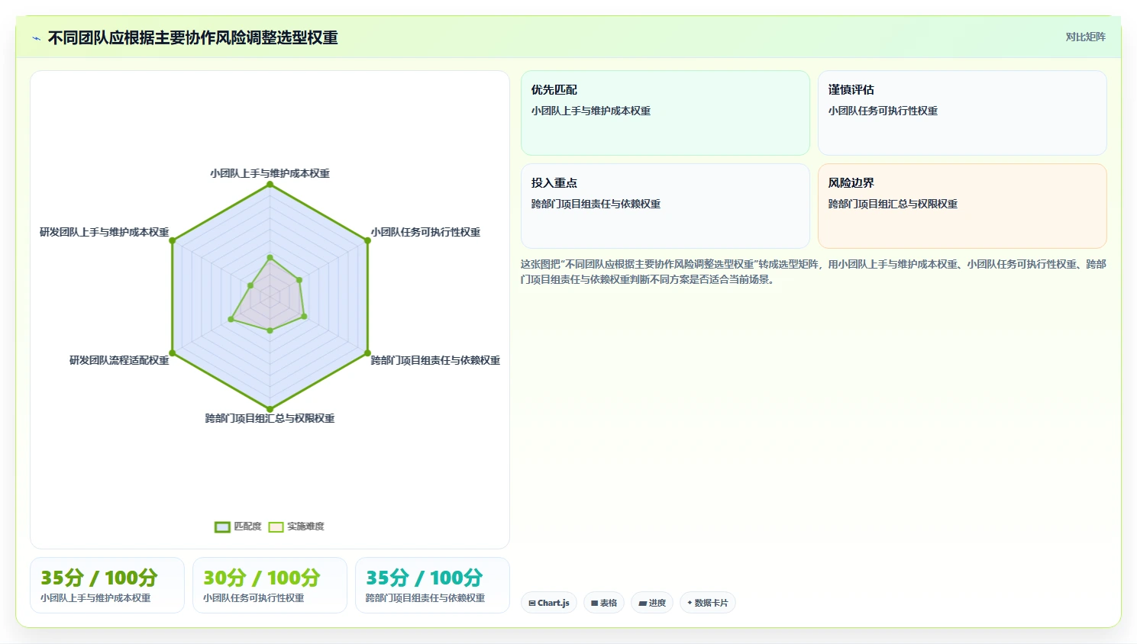1137x644 pixels.
Task: Select the 进度 tag chip
Action: (652, 603)
